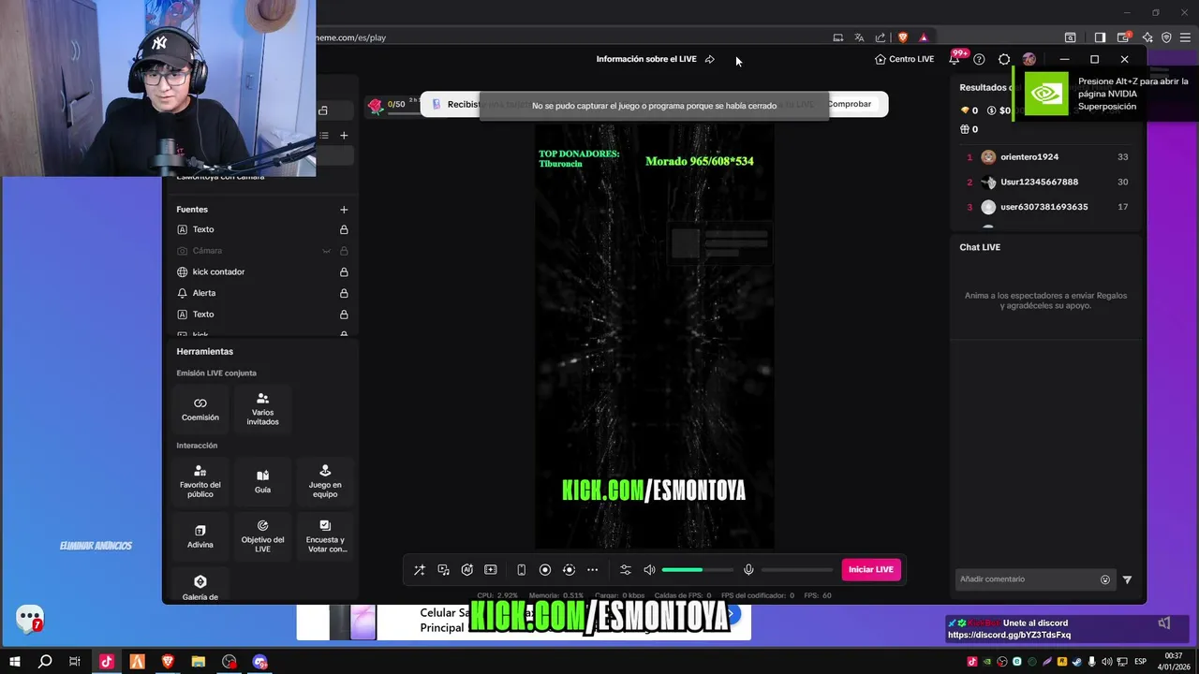Share Información sobre el LIVE via arrow icon

[x=710, y=59]
